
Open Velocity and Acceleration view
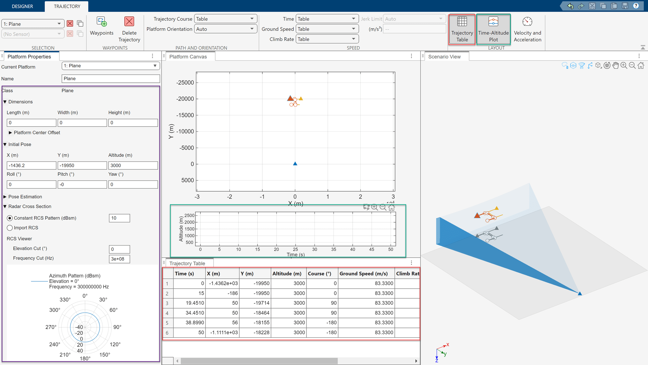[527, 29]
